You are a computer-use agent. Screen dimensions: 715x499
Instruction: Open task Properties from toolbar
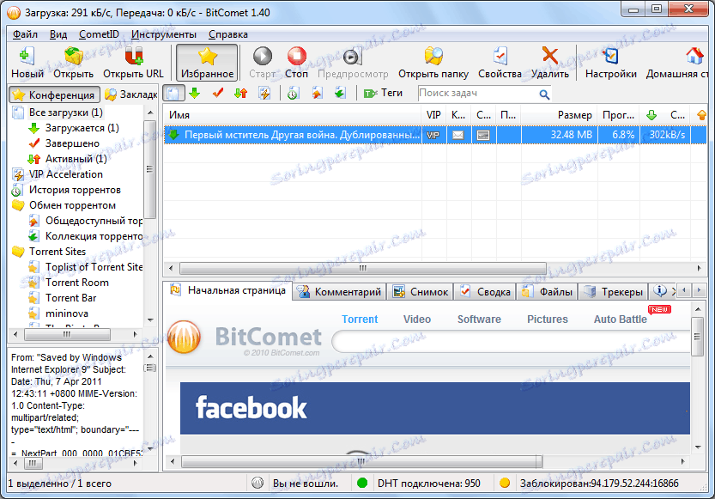click(x=500, y=63)
